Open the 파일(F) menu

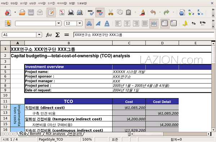(5, 3)
